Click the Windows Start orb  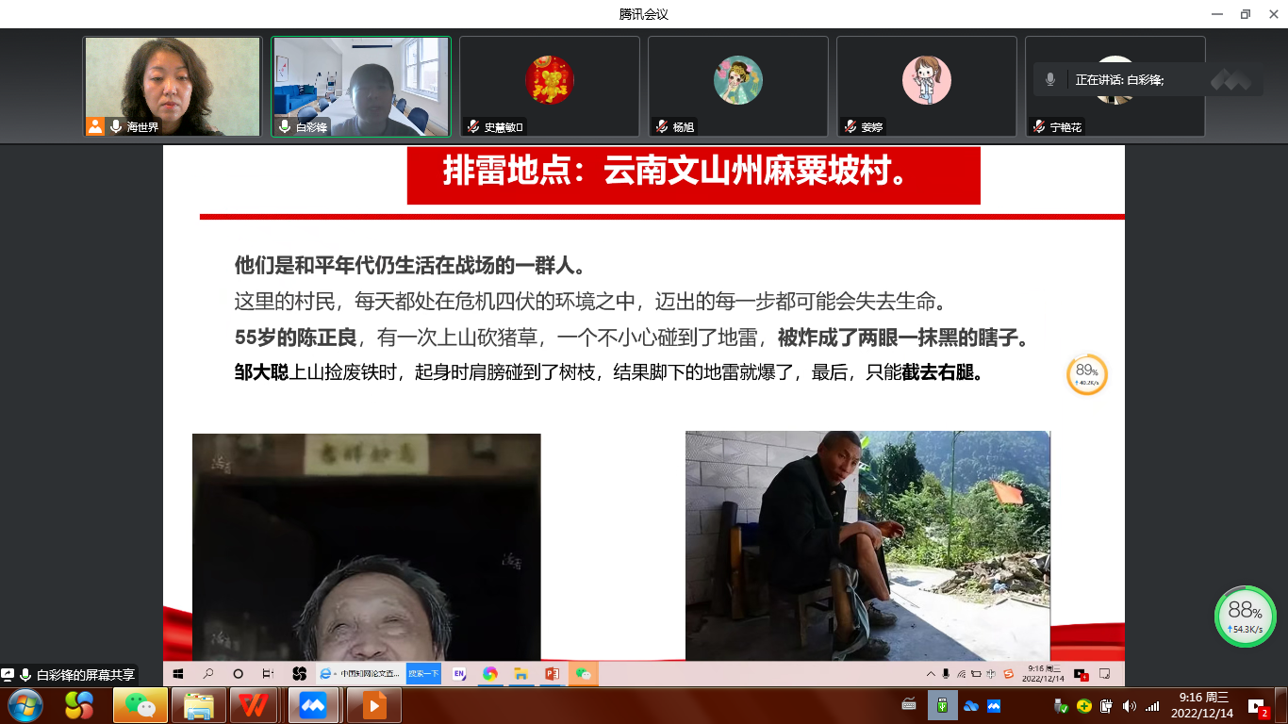[25, 705]
